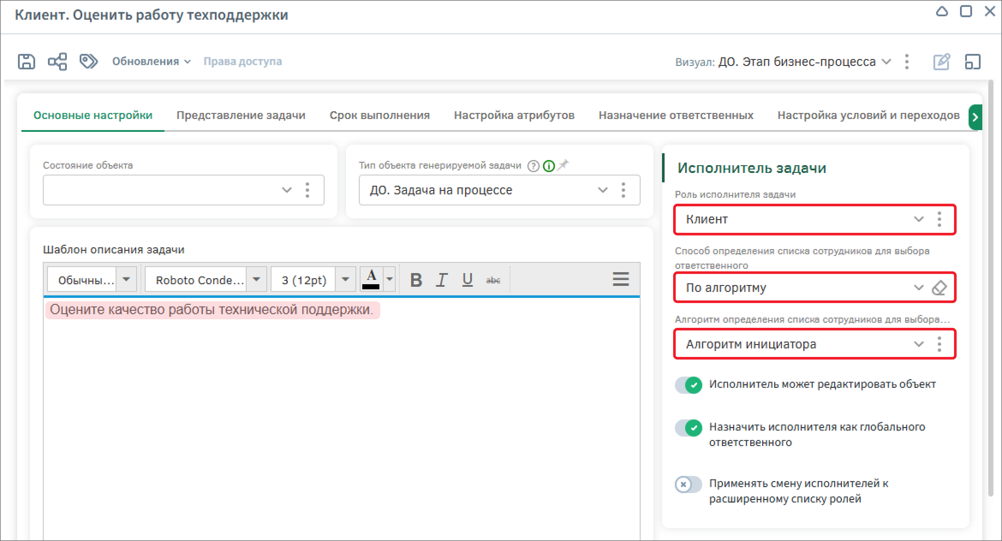Click the three-dot menu of Состояние объекта

click(x=307, y=190)
